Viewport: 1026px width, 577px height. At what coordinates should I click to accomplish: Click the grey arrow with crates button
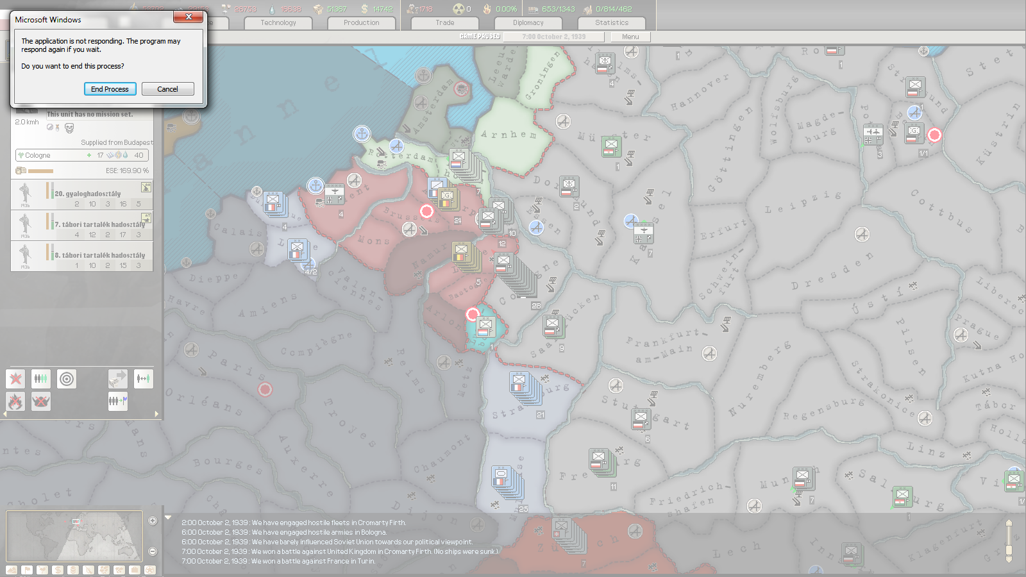(x=118, y=379)
